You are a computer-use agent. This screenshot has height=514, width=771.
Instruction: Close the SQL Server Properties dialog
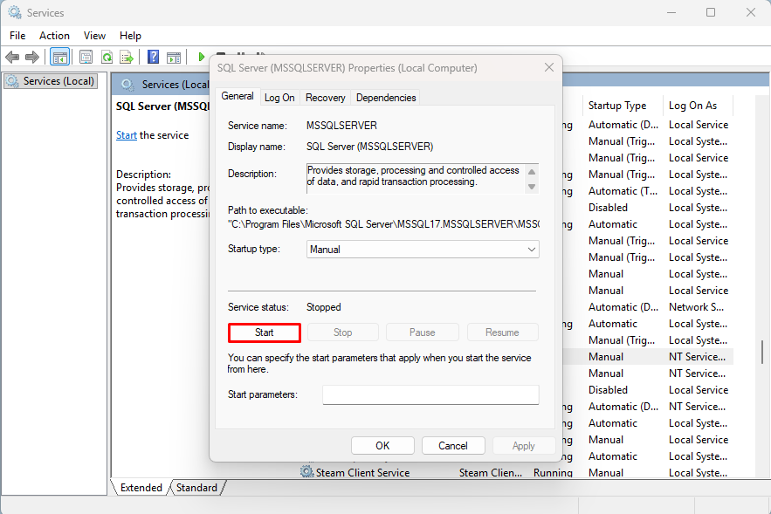tap(549, 67)
